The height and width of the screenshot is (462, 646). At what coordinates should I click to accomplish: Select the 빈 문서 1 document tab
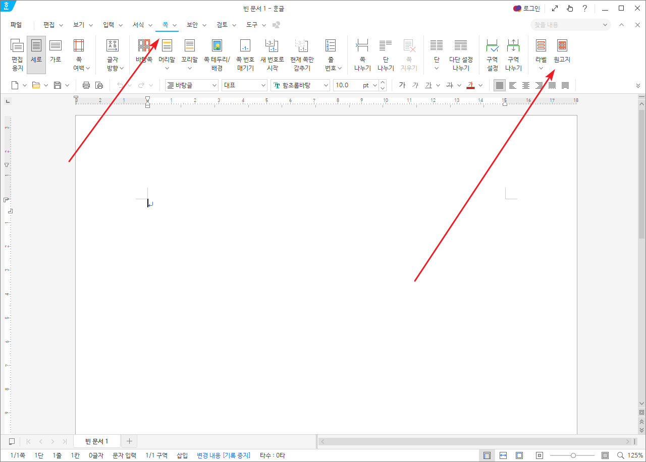click(97, 441)
